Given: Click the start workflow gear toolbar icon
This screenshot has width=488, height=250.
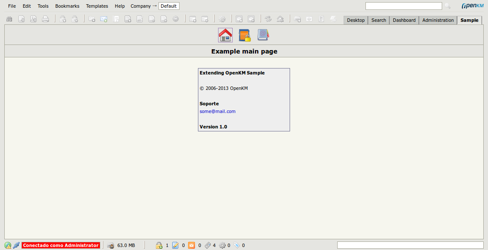Looking at the screenshot, I should coord(222,19).
